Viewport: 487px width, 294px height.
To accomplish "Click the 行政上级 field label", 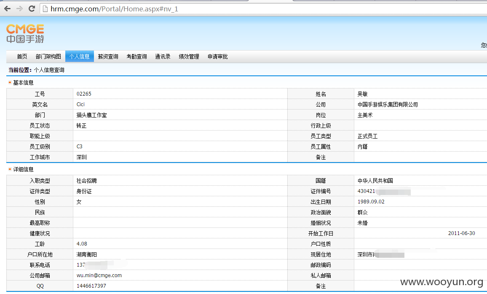I will click(x=321, y=126).
